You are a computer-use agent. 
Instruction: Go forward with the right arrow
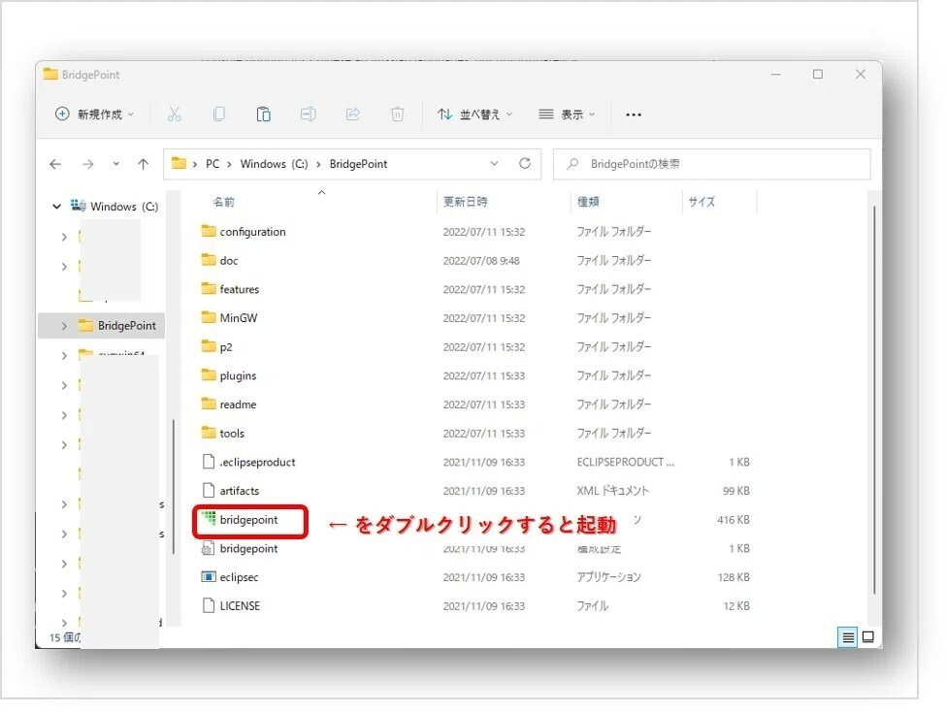coord(88,164)
